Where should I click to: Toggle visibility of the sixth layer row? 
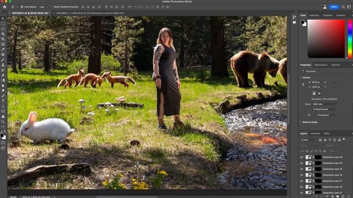tap(302, 187)
